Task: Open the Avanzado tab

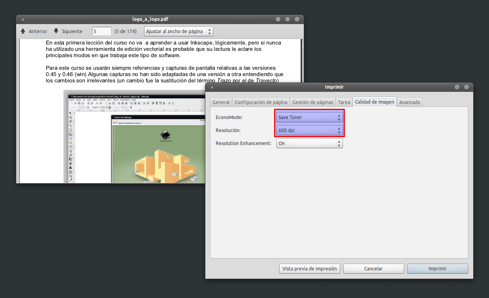Action: (x=410, y=102)
